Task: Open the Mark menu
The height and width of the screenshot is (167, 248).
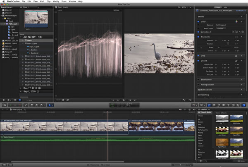Action: [x=42, y=1]
